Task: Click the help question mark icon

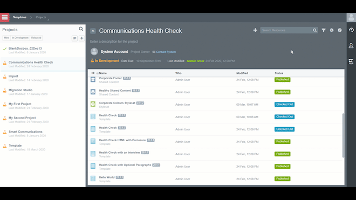Action: coord(339,30)
